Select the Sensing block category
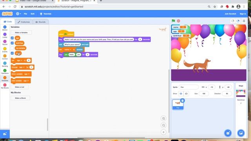This screenshot has height=141, width=251. (5, 64)
